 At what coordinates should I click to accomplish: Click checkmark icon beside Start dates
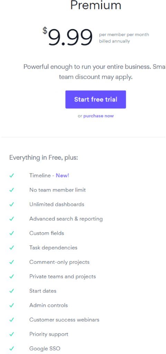12,291
